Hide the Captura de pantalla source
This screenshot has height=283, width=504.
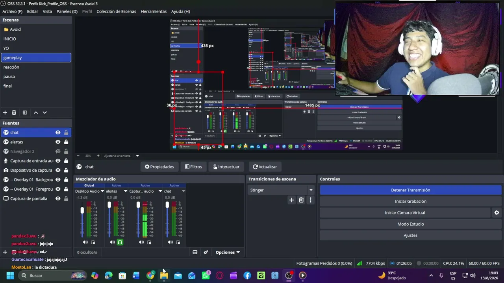click(x=58, y=198)
